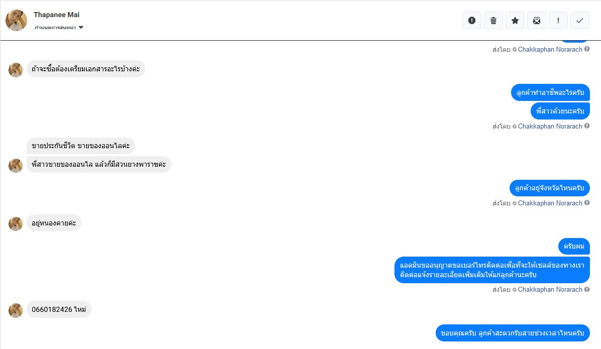Click help icon beside sender under province question
This screenshot has width=601, height=349.
click(x=587, y=203)
